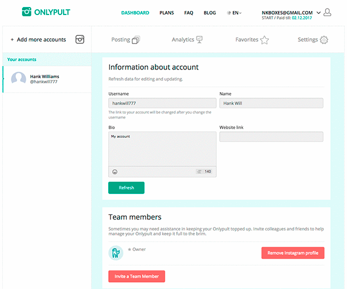This screenshot has height=289, width=347.
Task: Switch to the Settings tab
Action: point(313,39)
